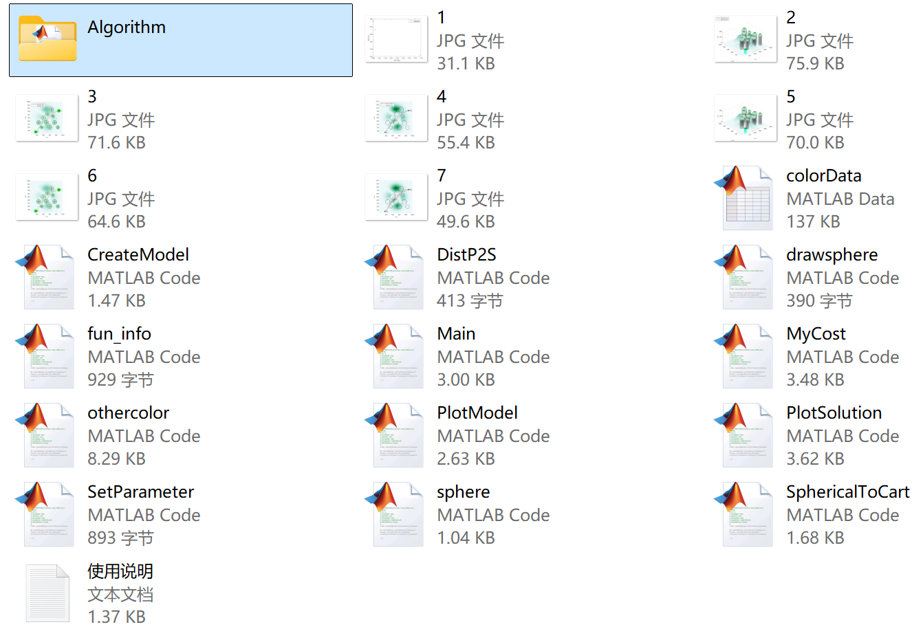Click the othercolor MATLAB code icon
This screenshot has height=629, width=923.
pos(47,435)
